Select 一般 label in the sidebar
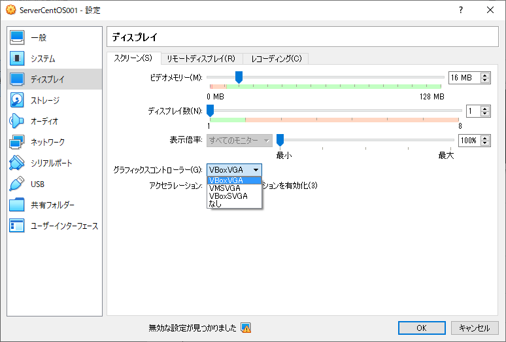This screenshot has height=342, width=506. point(39,38)
